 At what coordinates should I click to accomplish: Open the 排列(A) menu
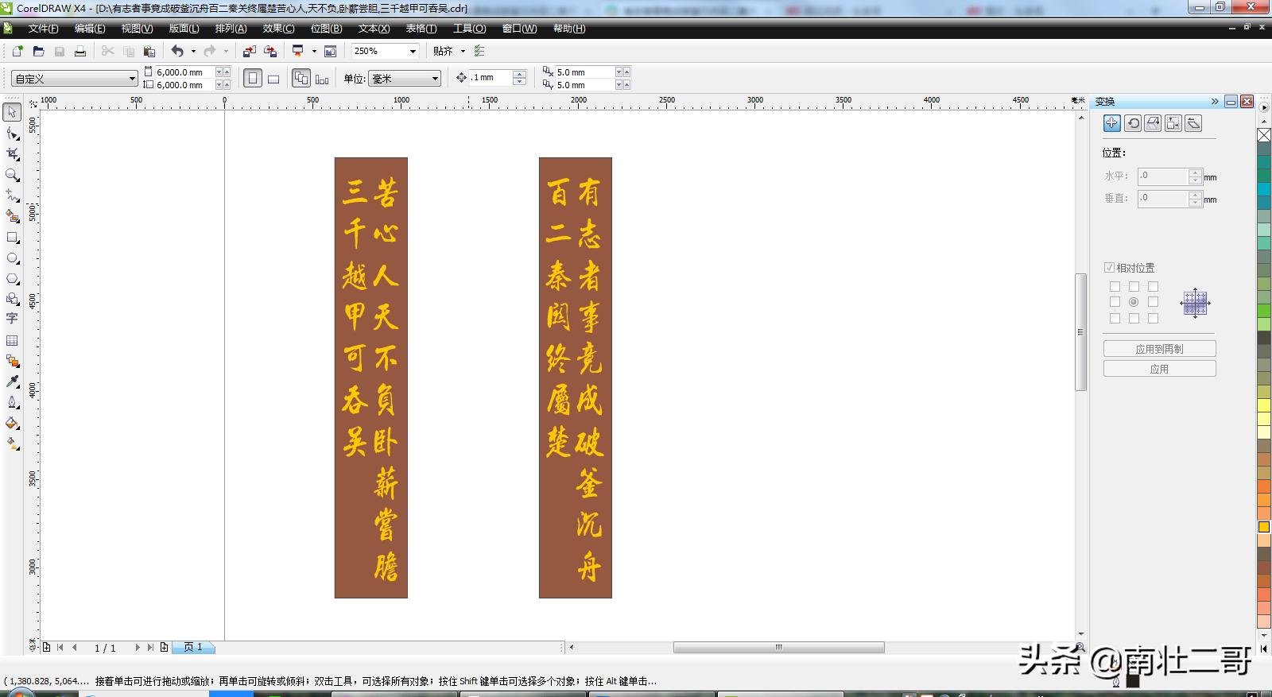click(x=231, y=29)
